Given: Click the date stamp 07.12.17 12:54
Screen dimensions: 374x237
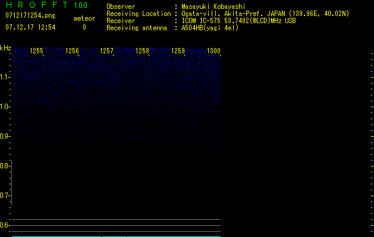Looking at the screenshot, I should click(30, 27).
